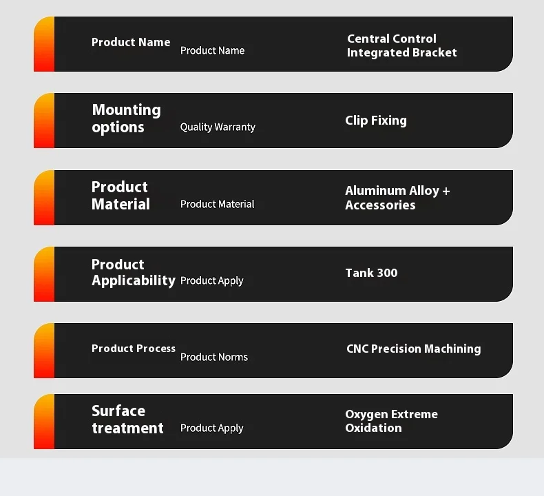The width and height of the screenshot is (544, 496).
Task: Click the Mounting options heading
Action: coord(126,118)
